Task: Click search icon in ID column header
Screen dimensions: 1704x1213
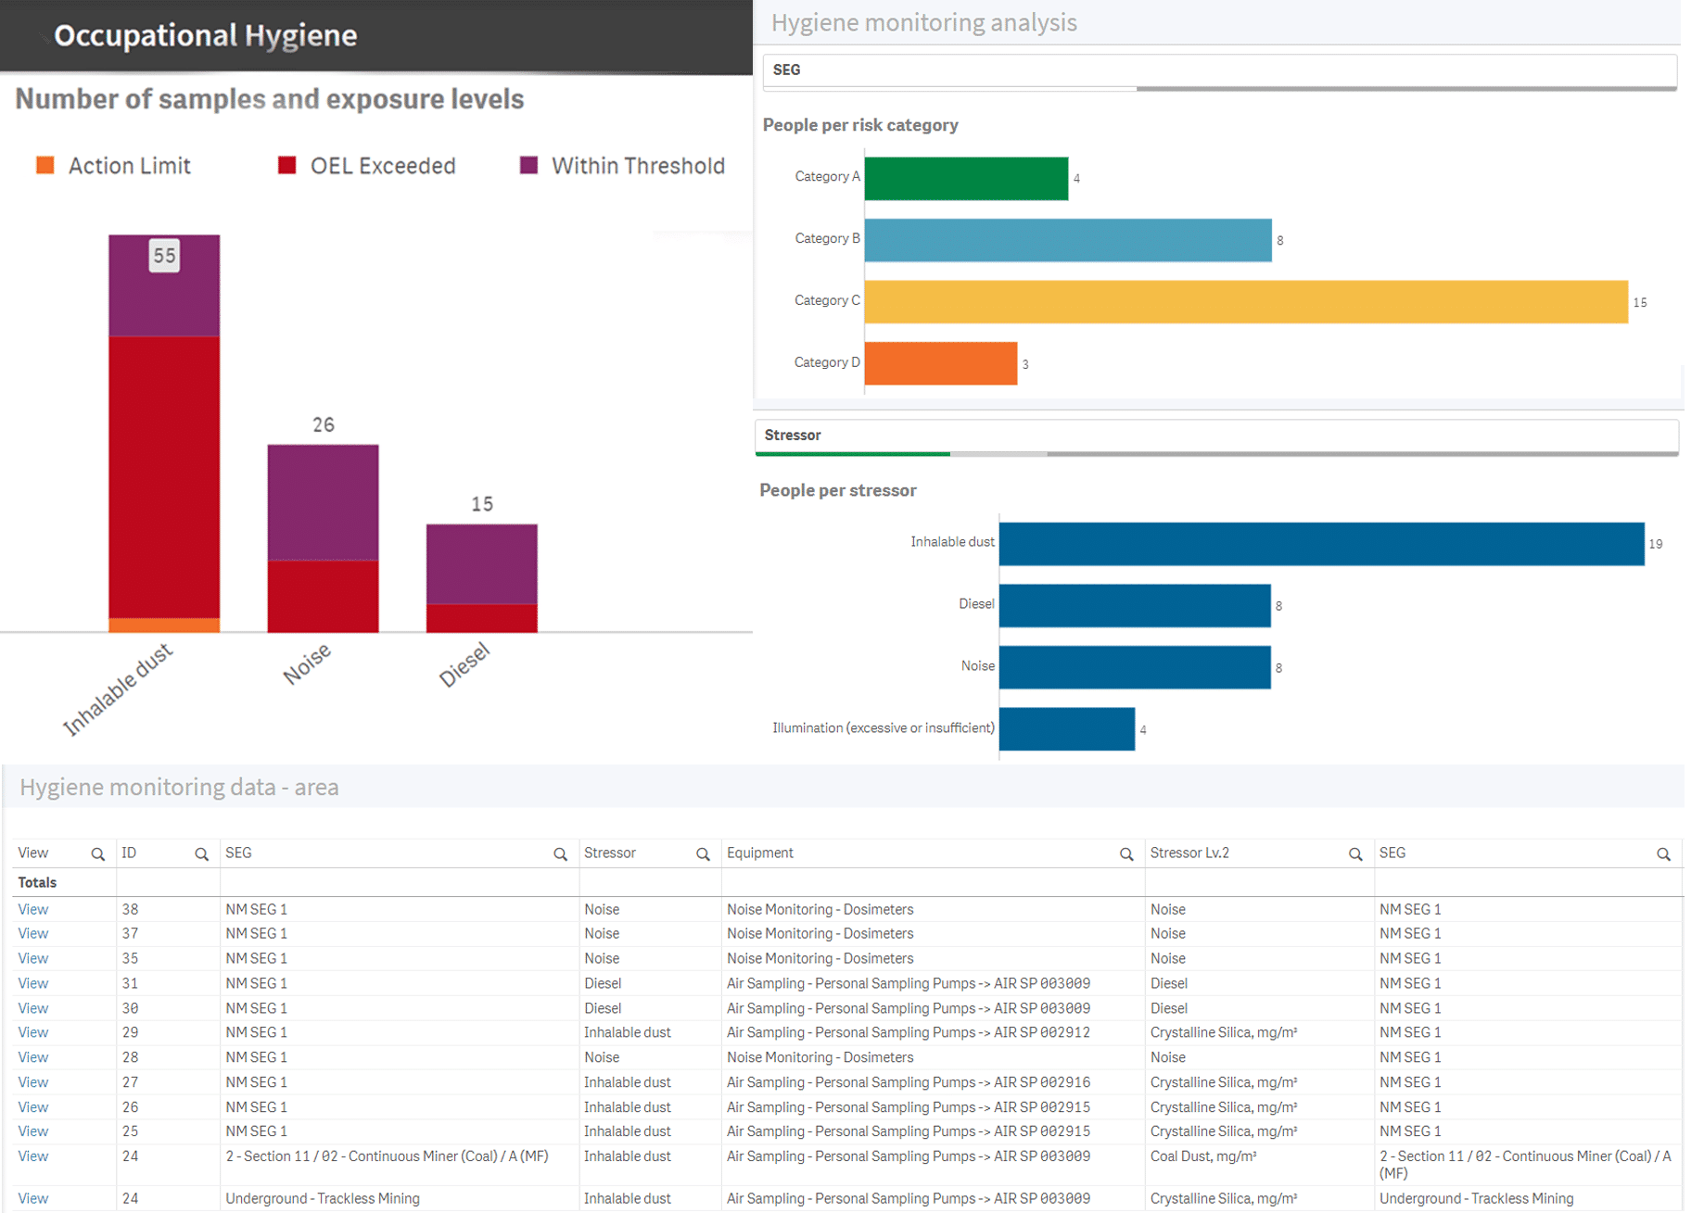Action: pyautogui.click(x=201, y=854)
